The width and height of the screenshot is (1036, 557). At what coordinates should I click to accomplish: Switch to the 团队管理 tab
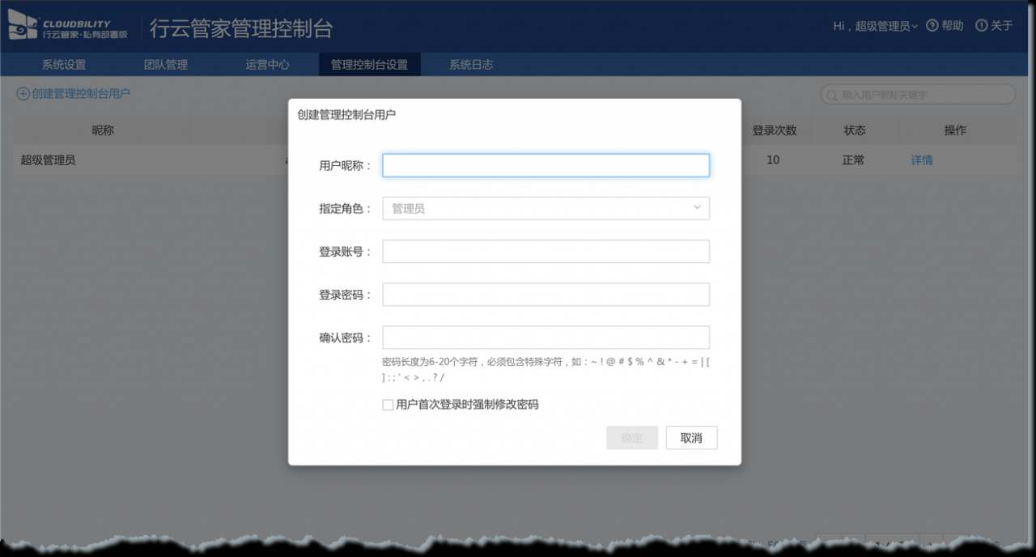166,65
